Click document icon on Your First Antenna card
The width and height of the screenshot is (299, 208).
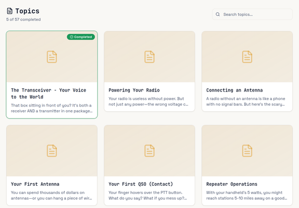click(x=52, y=151)
